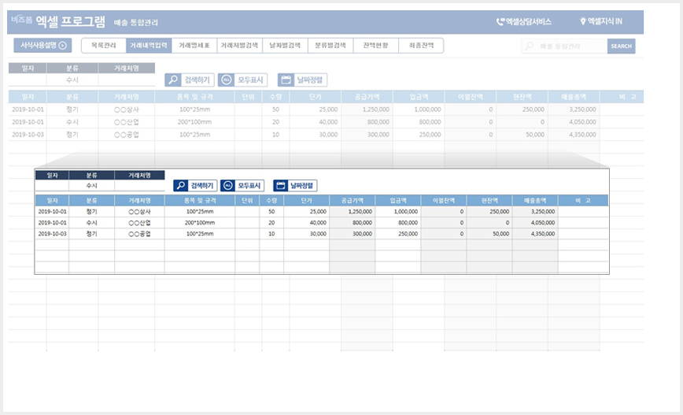Click calendar icon of 날짜정렬 in enlarged panel
This screenshot has height=415, width=683.
(280, 186)
